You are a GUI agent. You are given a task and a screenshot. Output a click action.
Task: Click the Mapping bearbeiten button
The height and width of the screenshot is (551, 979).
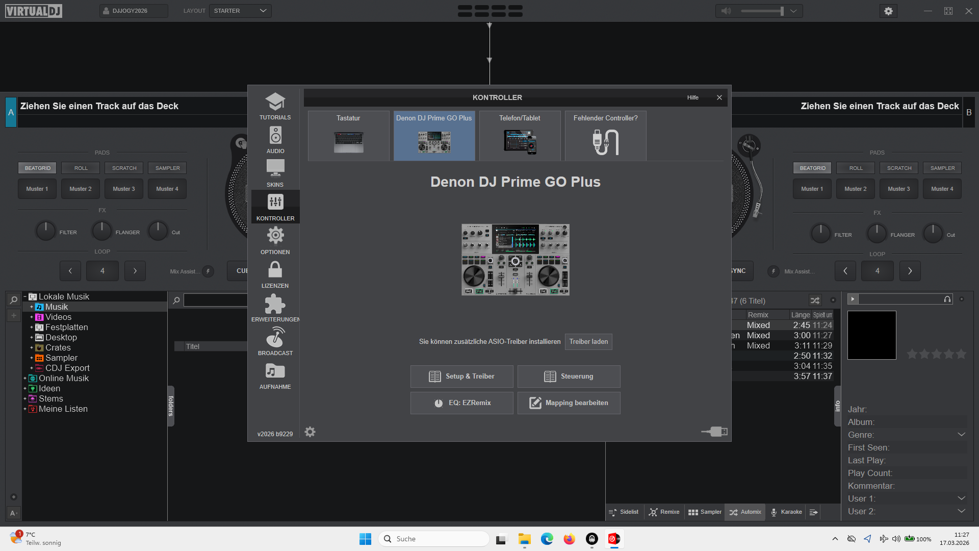point(569,403)
